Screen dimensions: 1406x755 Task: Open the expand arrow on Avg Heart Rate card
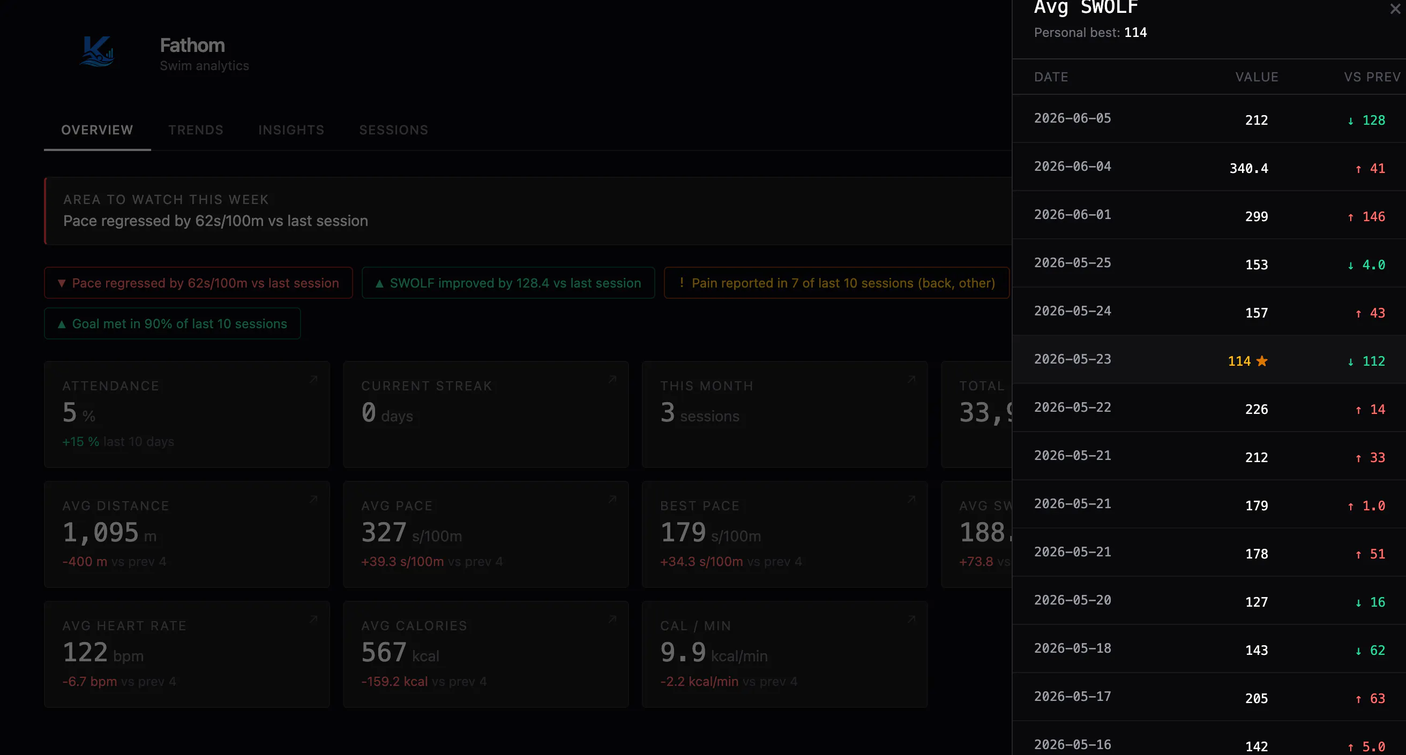coord(313,619)
